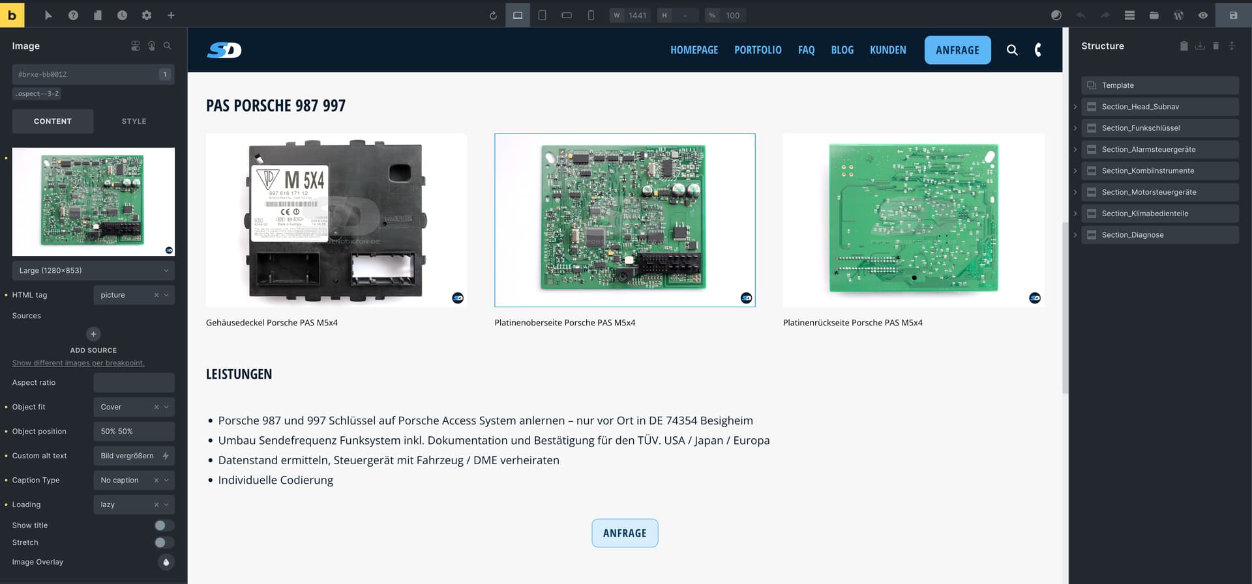Click the image preview thumbnail in panel
Screen dimensions: 1252x584
coord(93,202)
